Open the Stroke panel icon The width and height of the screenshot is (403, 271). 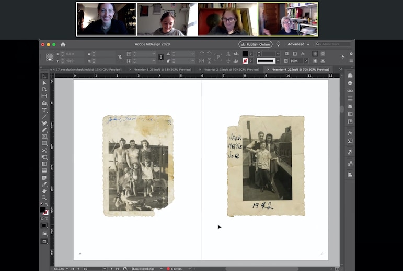click(350, 98)
